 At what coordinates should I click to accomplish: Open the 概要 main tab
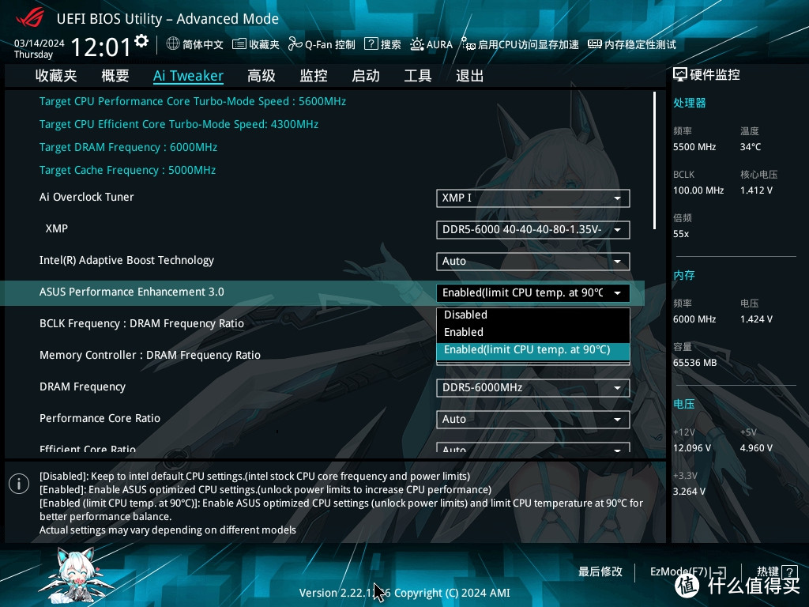pos(115,76)
